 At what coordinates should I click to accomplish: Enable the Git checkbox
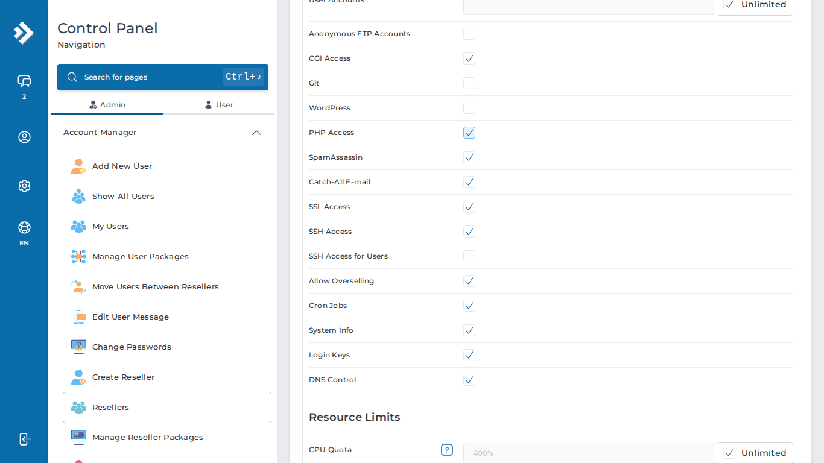pyautogui.click(x=469, y=83)
